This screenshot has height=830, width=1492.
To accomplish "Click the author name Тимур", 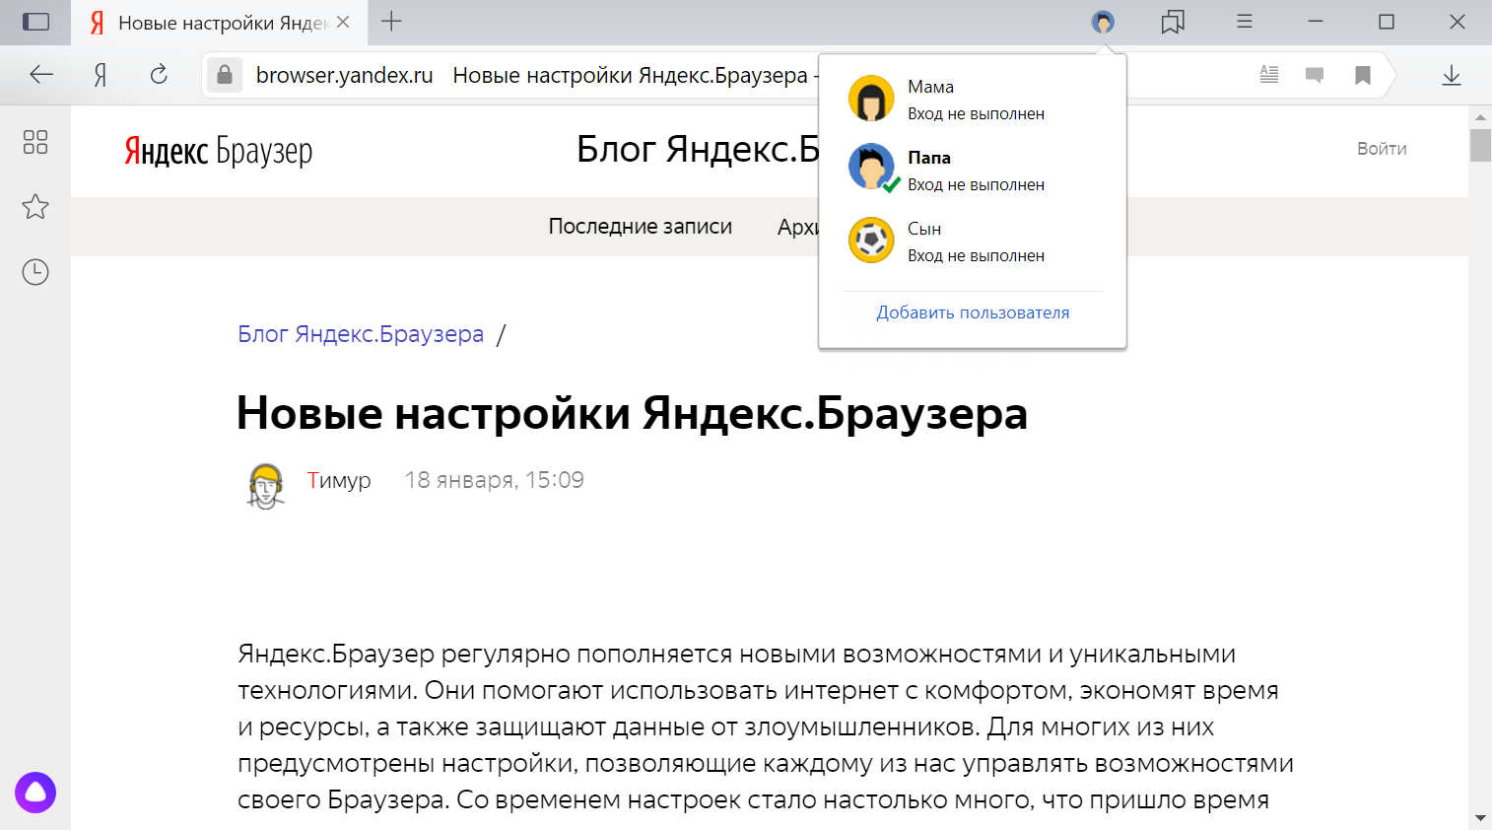I will (x=339, y=480).
